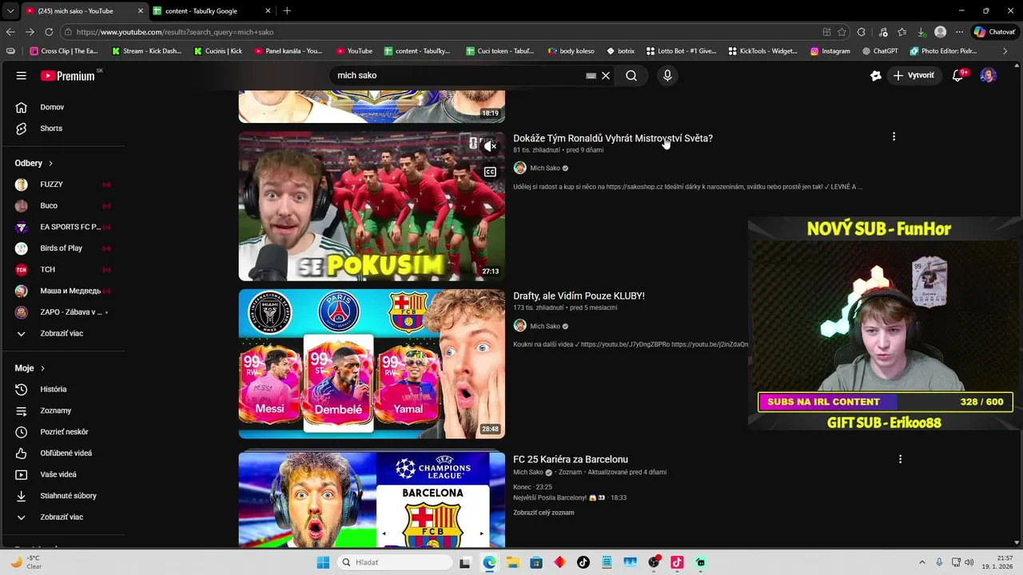The image size is (1023, 575).
Task: Click the Vytvoriť create button
Action: click(914, 75)
